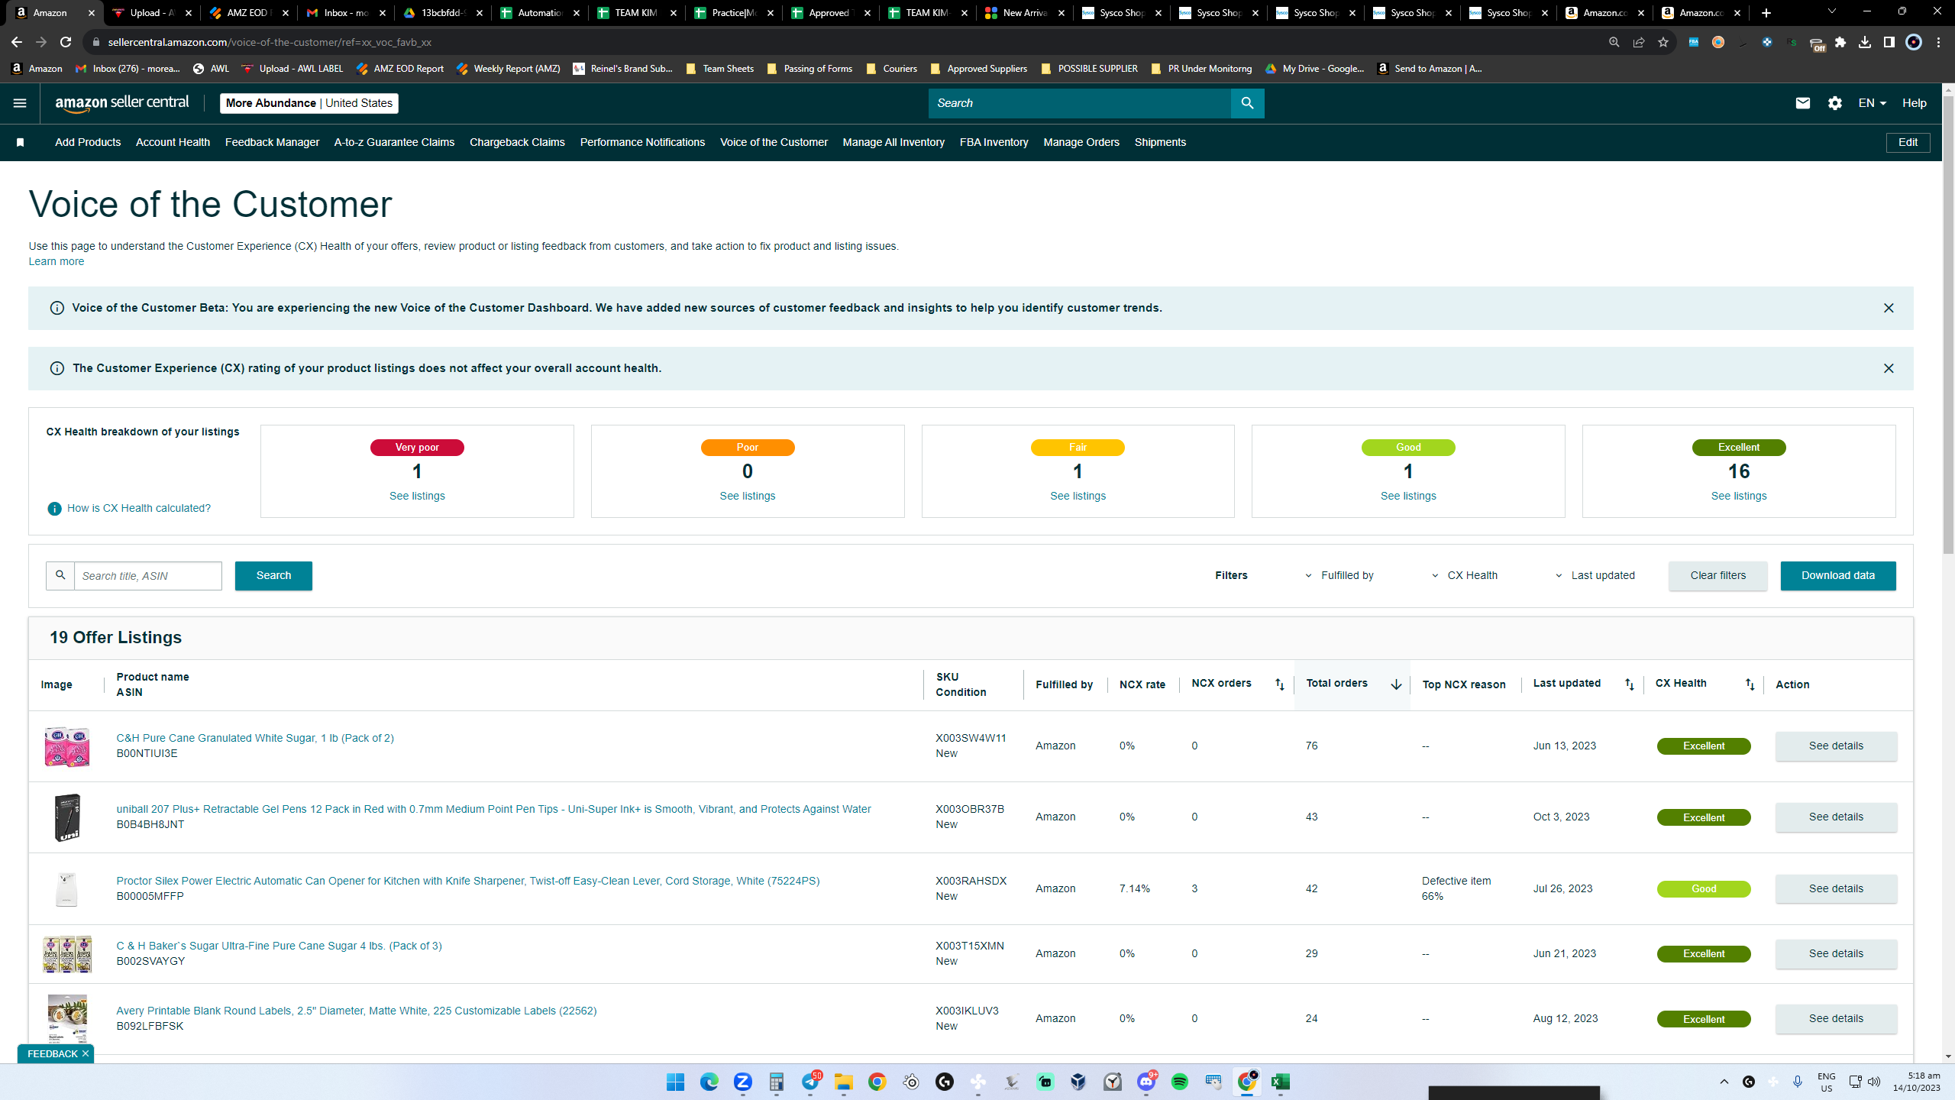The height and width of the screenshot is (1100, 1955).
Task: Click the Edit button in navigation bar
Action: tap(1908, 143)
